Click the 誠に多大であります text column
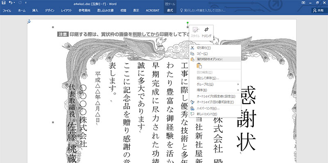 pyautogui.click(x=141, y=96)
